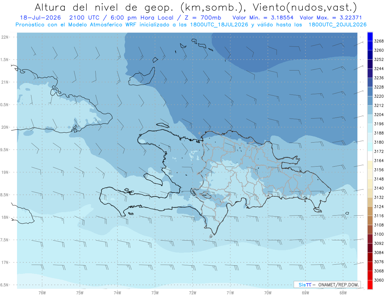Pick the color bar segment between 3084 and 3092
Screen dimensions: 385x297
click(370, 248)
